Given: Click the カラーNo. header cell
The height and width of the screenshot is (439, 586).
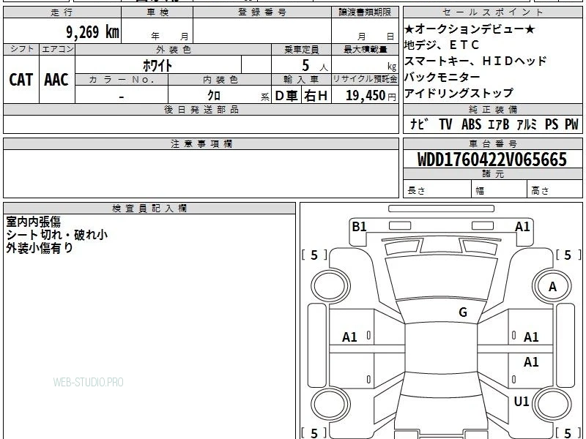Looking at the screenshot, I should [x=122, y=80].
